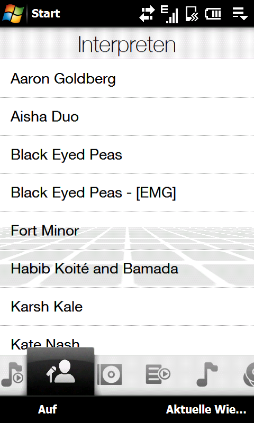
Task: Select Aisha Duo from the list
Action: 127,116
